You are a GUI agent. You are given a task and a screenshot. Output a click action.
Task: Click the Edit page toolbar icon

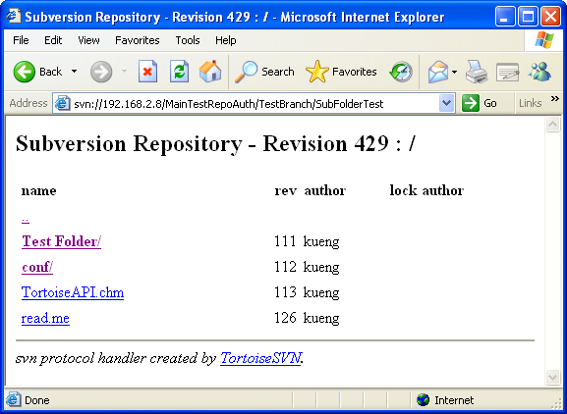508,72
